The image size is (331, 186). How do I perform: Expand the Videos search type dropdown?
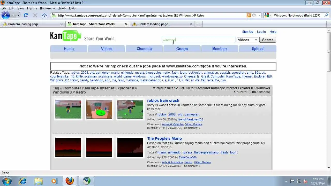247,40
